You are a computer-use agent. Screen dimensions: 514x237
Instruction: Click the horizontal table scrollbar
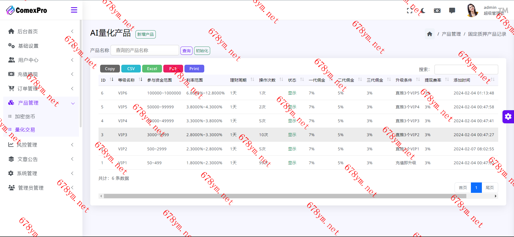tap(285, 196)
